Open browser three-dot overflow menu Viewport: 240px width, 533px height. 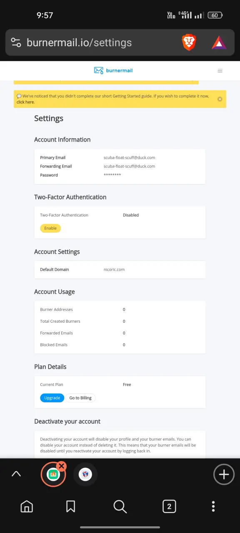pos(213,506)
